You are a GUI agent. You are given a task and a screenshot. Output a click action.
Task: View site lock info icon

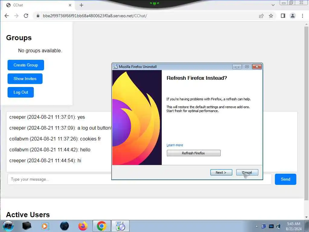pos(38,16)
